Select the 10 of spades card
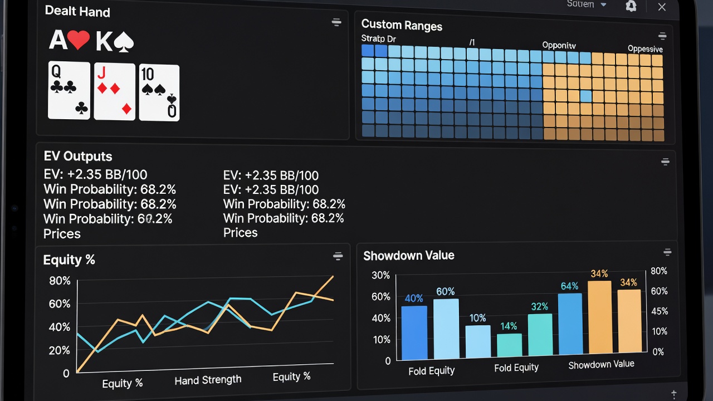This screenshot has width=713, height=401. pyautogui.click(x=159, y=92)
